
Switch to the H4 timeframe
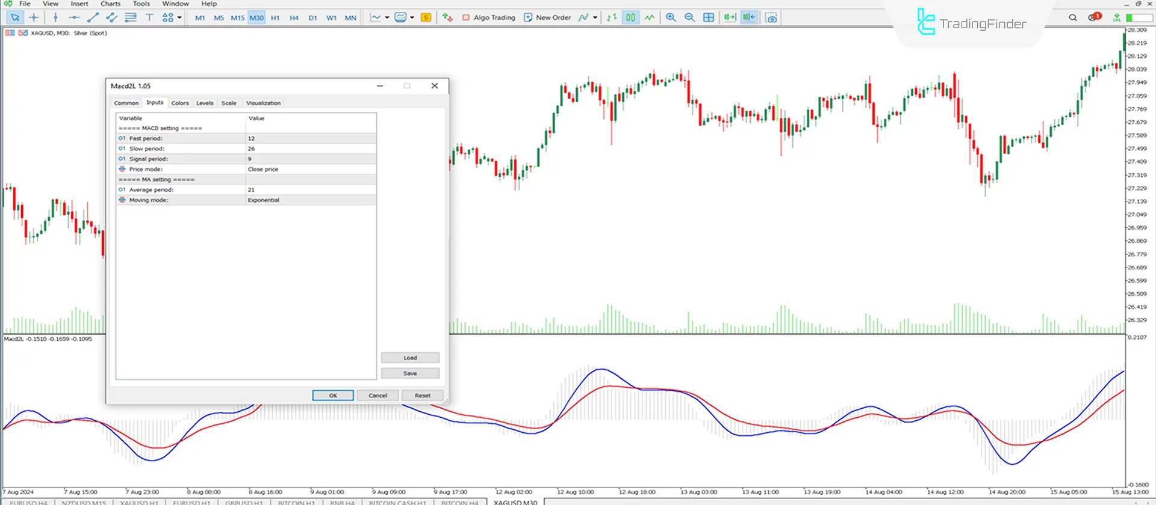[294, 17]
